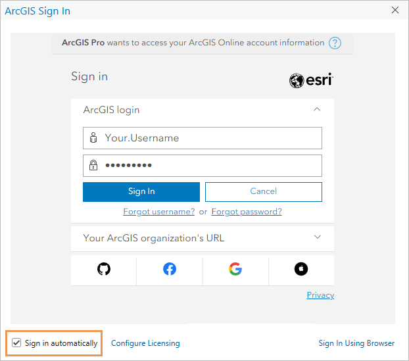409x361 pixels.
Task: Sign in with the Apple icon
Action: coord(301,268)
